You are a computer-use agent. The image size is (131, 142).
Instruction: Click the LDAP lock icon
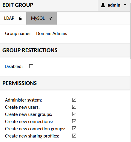point(20,18)
